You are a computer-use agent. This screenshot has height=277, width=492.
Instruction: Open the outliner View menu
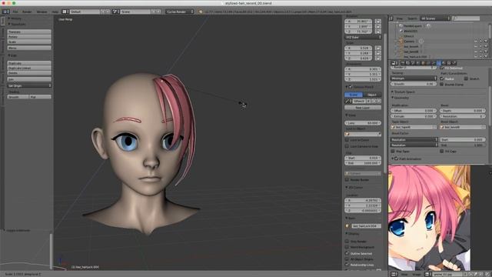pyautogui.click(x=400, y=18)
